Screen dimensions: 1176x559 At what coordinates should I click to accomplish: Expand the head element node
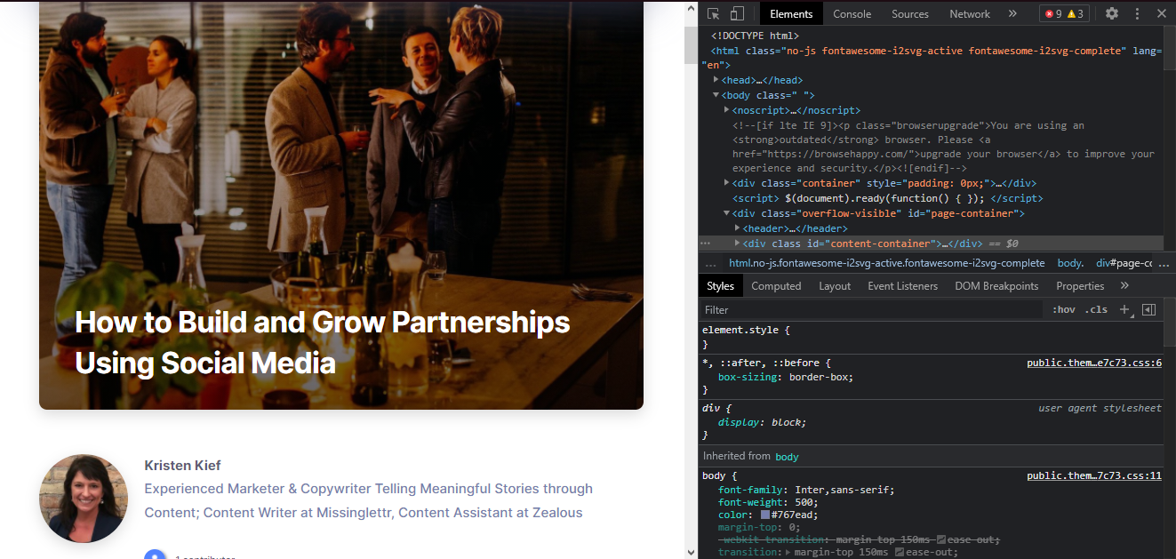click(716, 80)
